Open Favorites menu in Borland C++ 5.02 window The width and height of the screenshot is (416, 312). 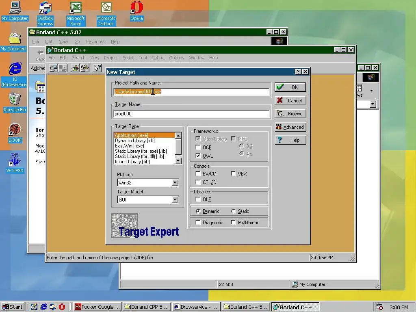pyautogui.click(x=95, y=41)
